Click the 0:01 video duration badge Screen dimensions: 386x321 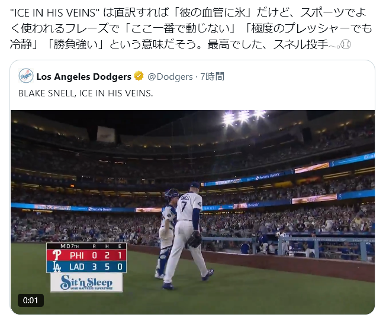pos(31,300)
